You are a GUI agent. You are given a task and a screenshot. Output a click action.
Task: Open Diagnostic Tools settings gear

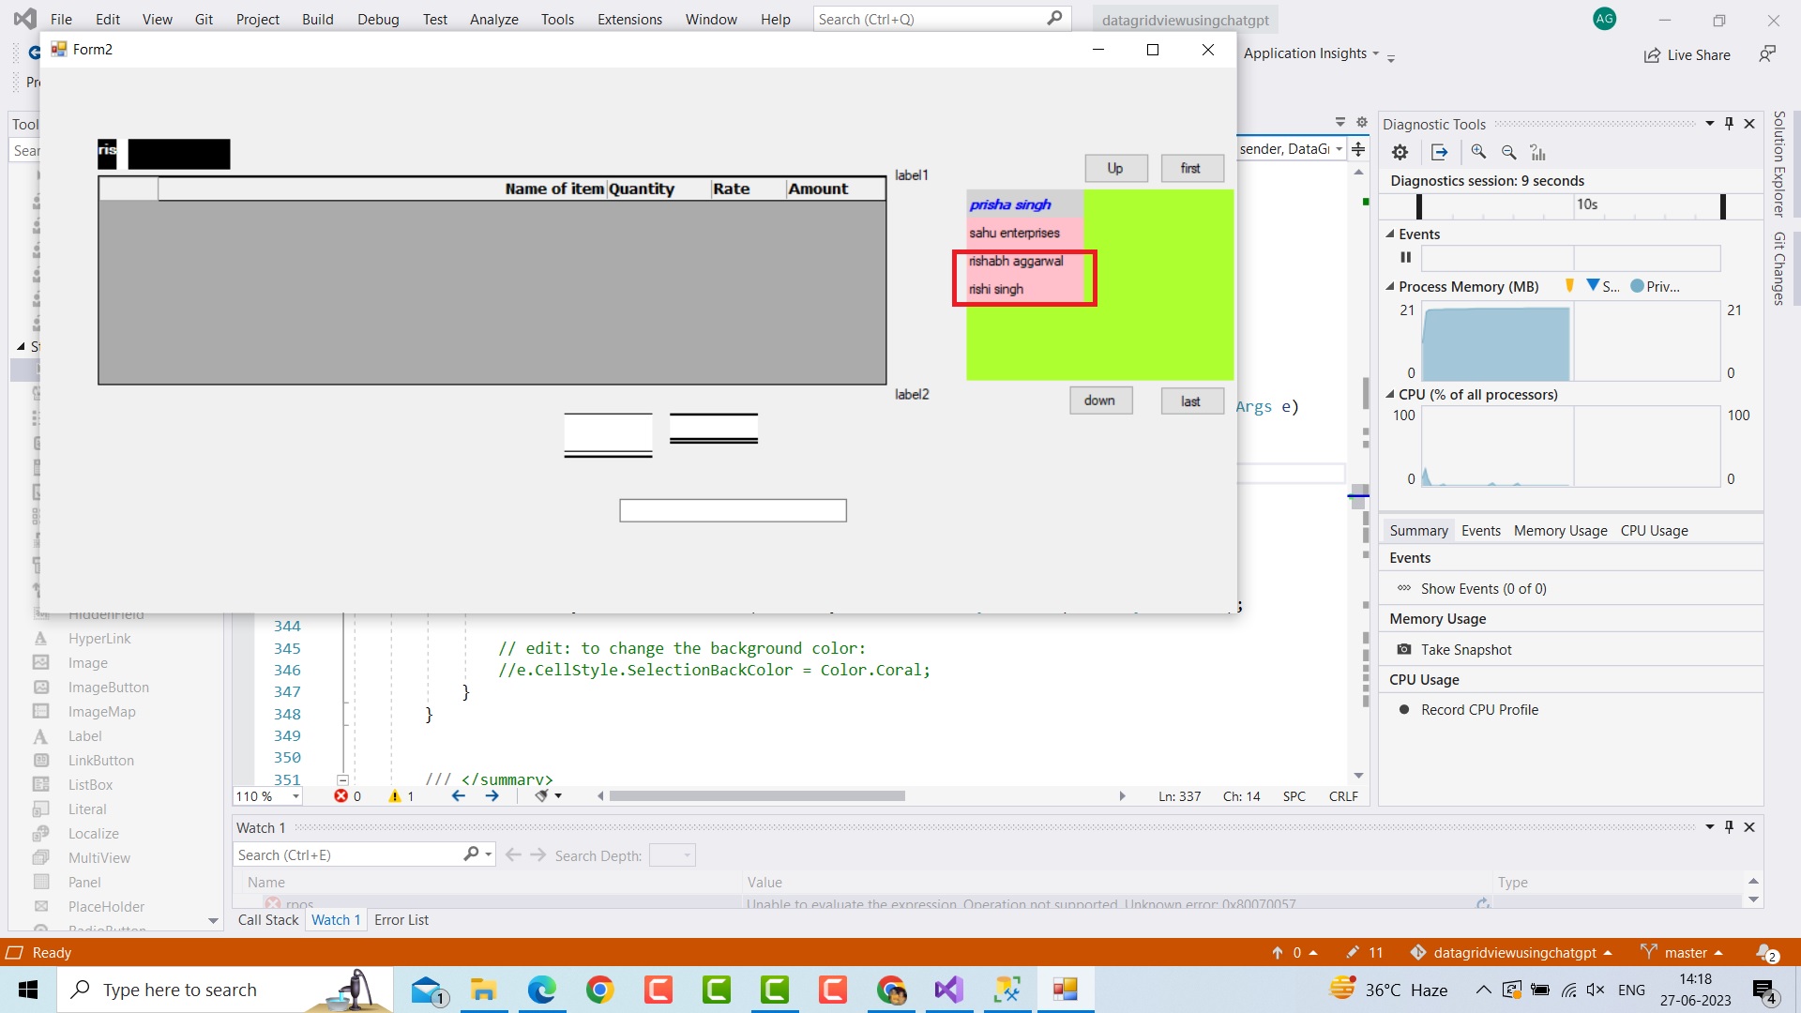tap(1400, 152)
